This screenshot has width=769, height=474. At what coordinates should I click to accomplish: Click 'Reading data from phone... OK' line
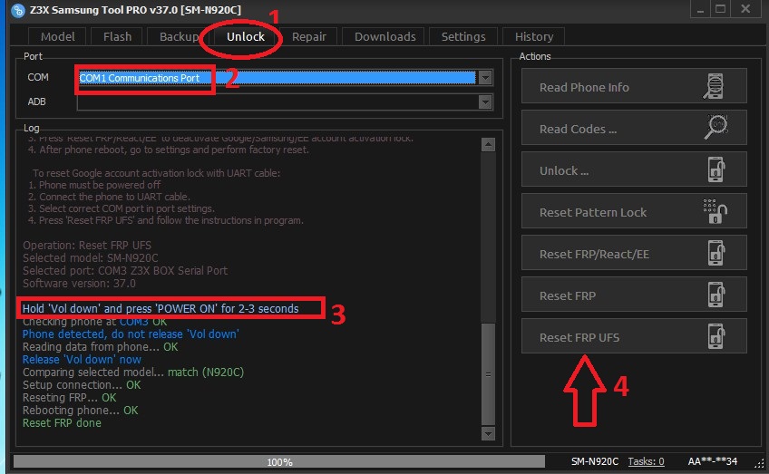click(100, 346)
